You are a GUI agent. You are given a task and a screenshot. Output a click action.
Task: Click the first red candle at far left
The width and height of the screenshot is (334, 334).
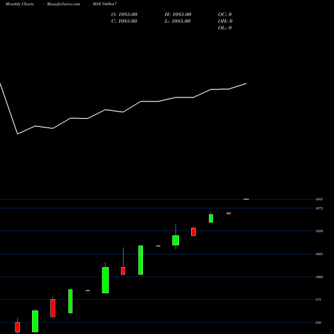tap(17, 327)
